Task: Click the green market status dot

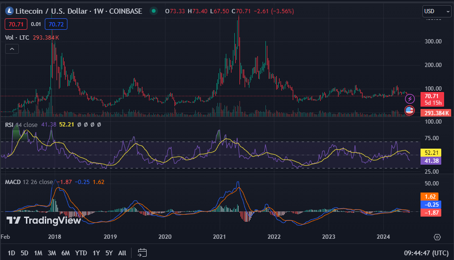Action: pyautogui.click(x=153, y=11)
